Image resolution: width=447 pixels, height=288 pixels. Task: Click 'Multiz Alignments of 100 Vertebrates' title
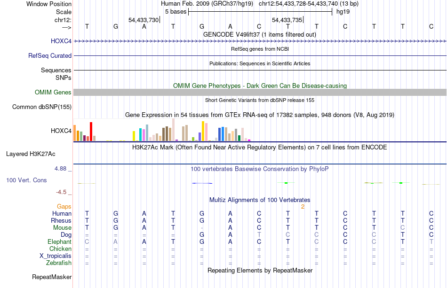[x=260, y=200]
